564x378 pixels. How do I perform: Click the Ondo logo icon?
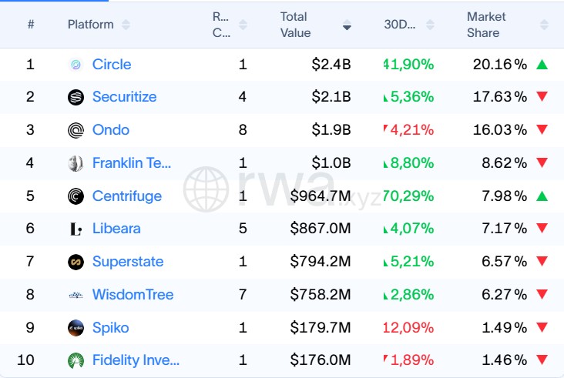point(76,130)
